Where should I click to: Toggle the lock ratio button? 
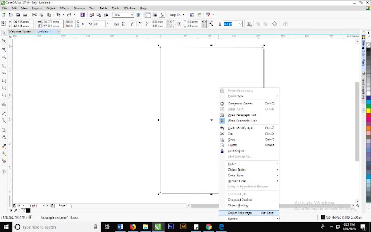(83, 24)
